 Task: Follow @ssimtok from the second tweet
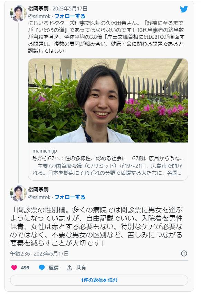tap(70, 197)
